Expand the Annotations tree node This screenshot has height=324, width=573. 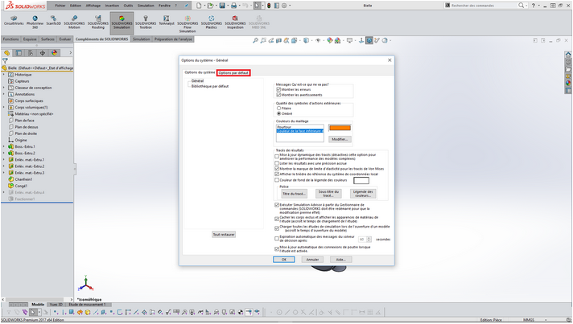point(4,94)
